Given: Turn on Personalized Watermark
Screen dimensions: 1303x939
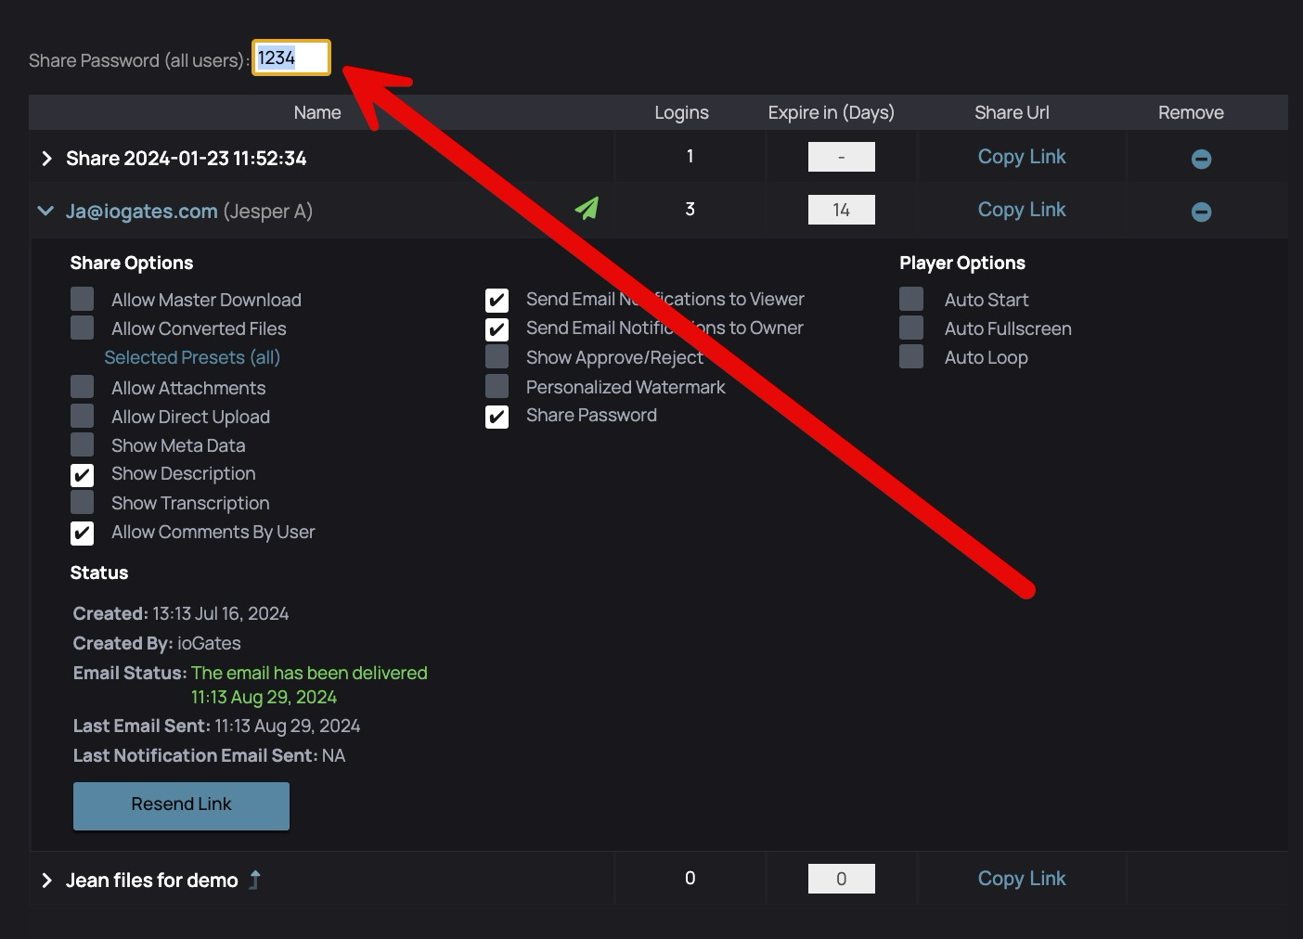Looking at the screenshot, I should (497, 386).
